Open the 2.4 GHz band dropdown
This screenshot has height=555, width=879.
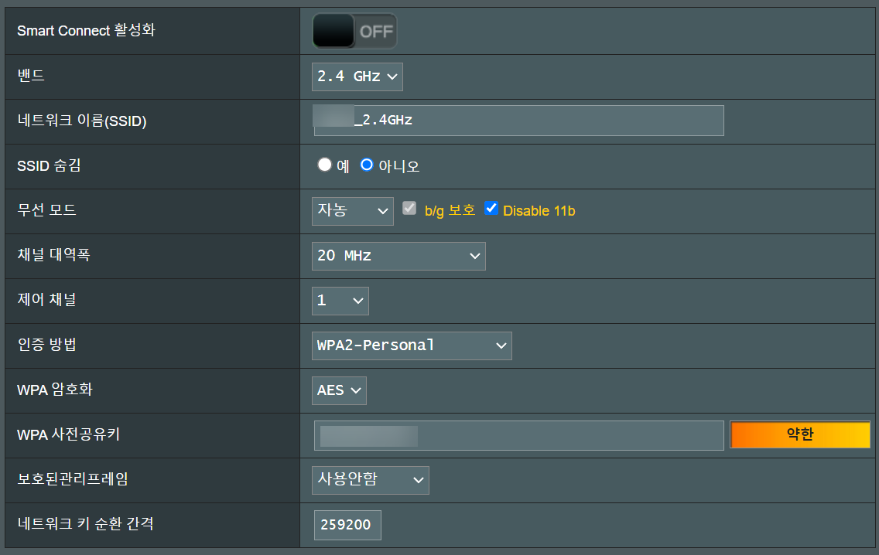click(x=357, y=77)
